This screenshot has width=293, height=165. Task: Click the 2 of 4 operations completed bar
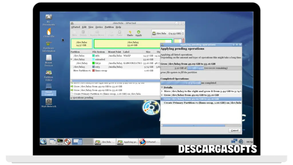click(201, 83)
